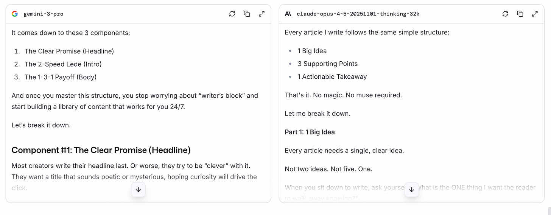
Task: Regenerate the gemini-3-pro response
Action: point(232,14)
